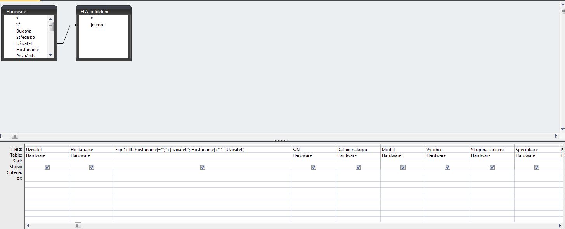Toggle Show checkbox for Expr1 expression column
The width and height of the screenshot is (565, 229).
[x=203, y=167]
